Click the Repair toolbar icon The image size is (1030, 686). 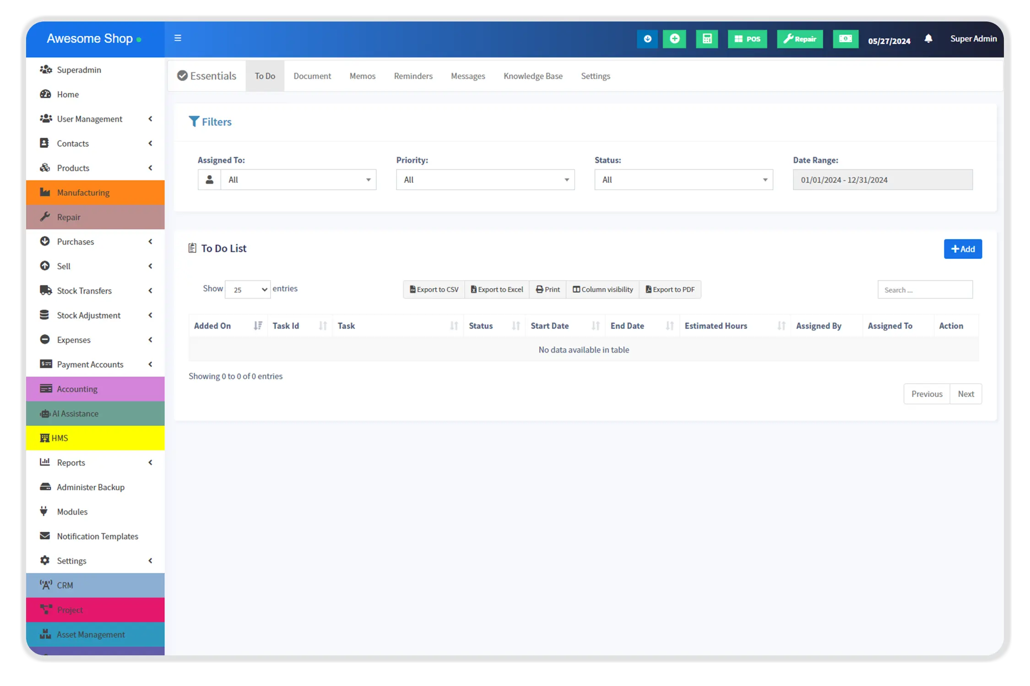click(799, 38)
